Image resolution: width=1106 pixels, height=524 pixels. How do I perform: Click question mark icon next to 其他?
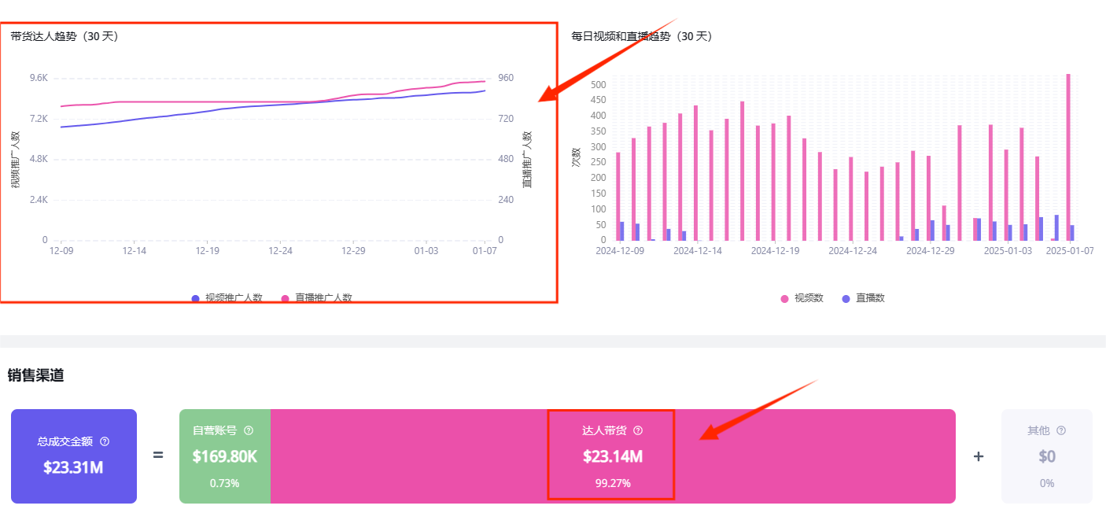click(x=1061, y=430)
